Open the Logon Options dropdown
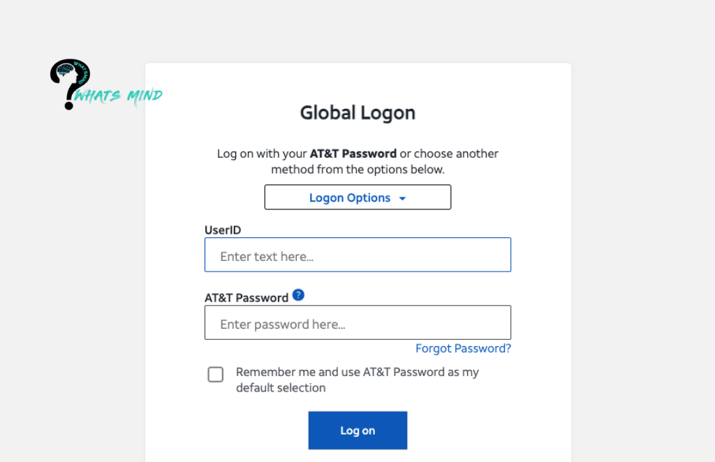The width and height of the screenshot is (715, 462). [357, 198]
